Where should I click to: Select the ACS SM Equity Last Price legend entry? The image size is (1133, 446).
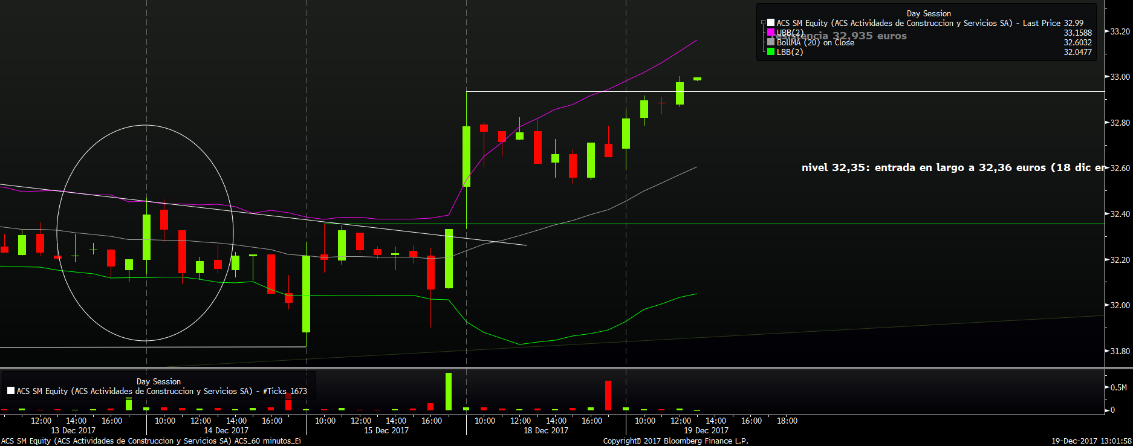pyautogui.click(x=918, y=23)
